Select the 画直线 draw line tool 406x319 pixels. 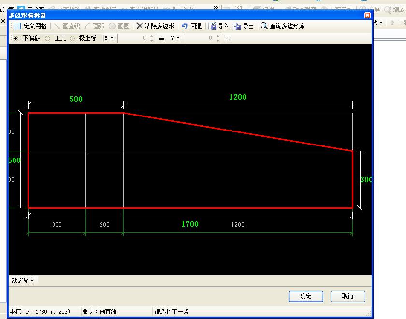[x=67, y=26]
